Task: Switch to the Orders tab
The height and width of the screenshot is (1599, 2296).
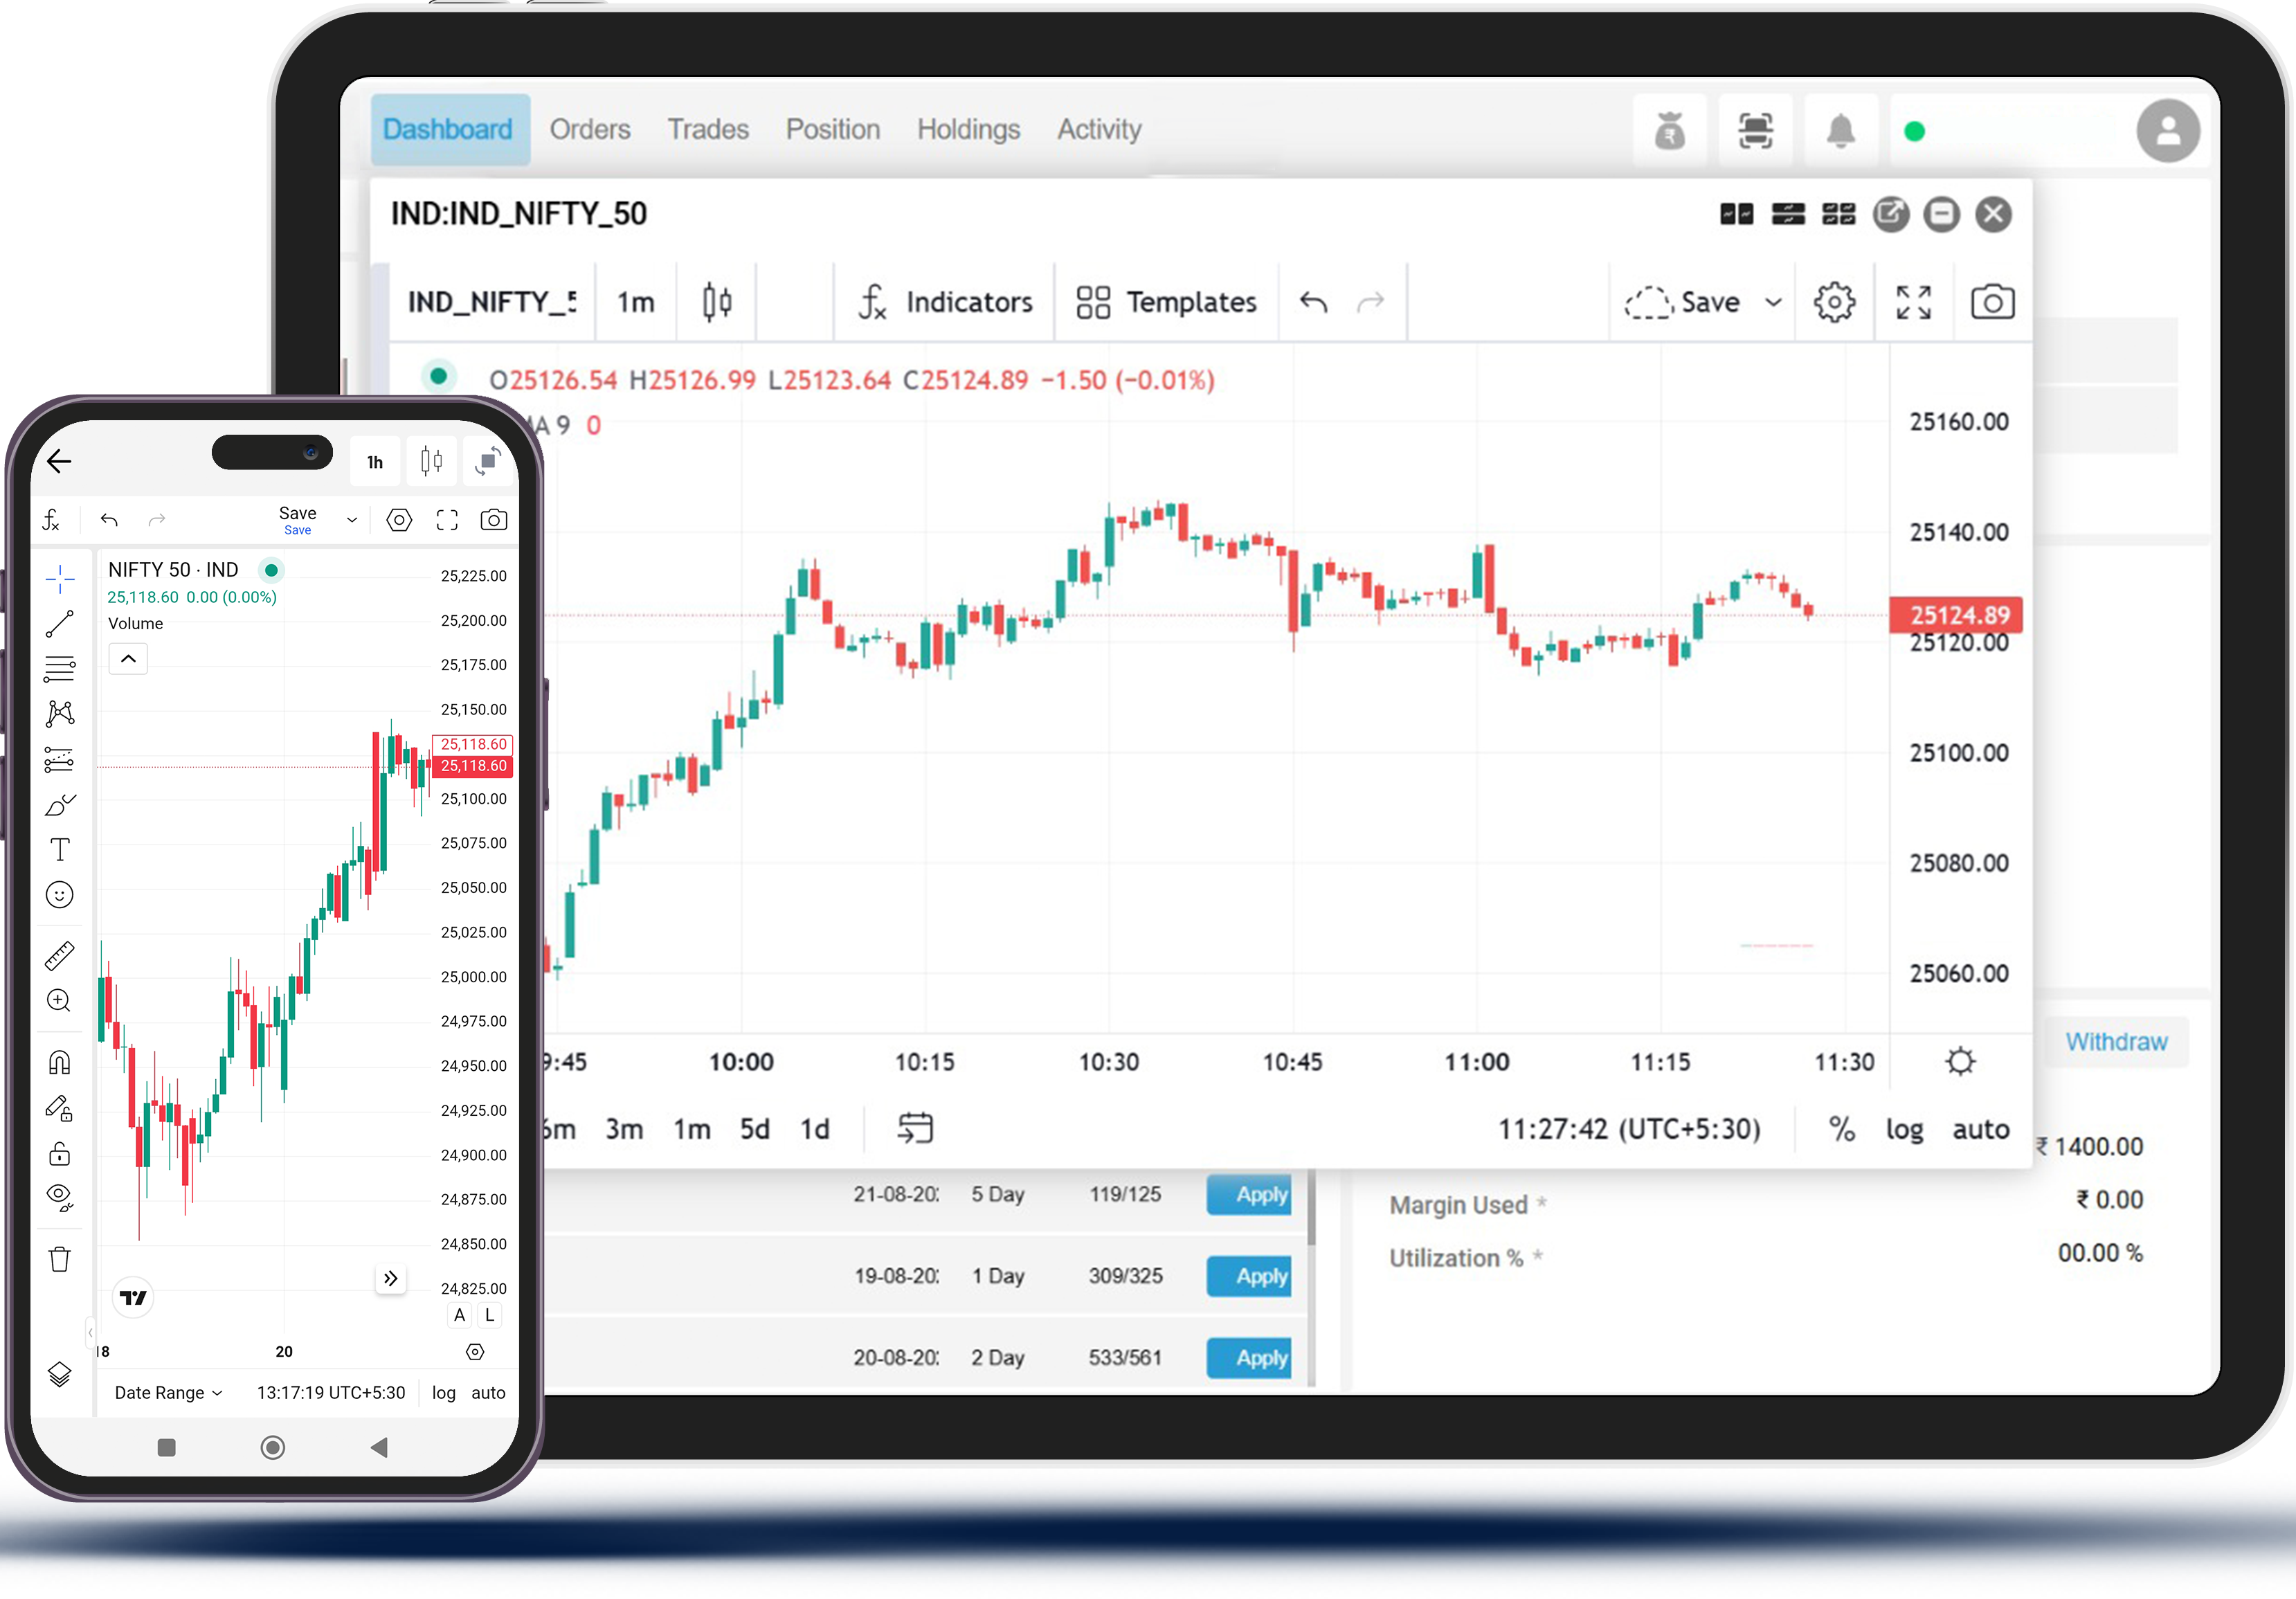Action: 590,130
